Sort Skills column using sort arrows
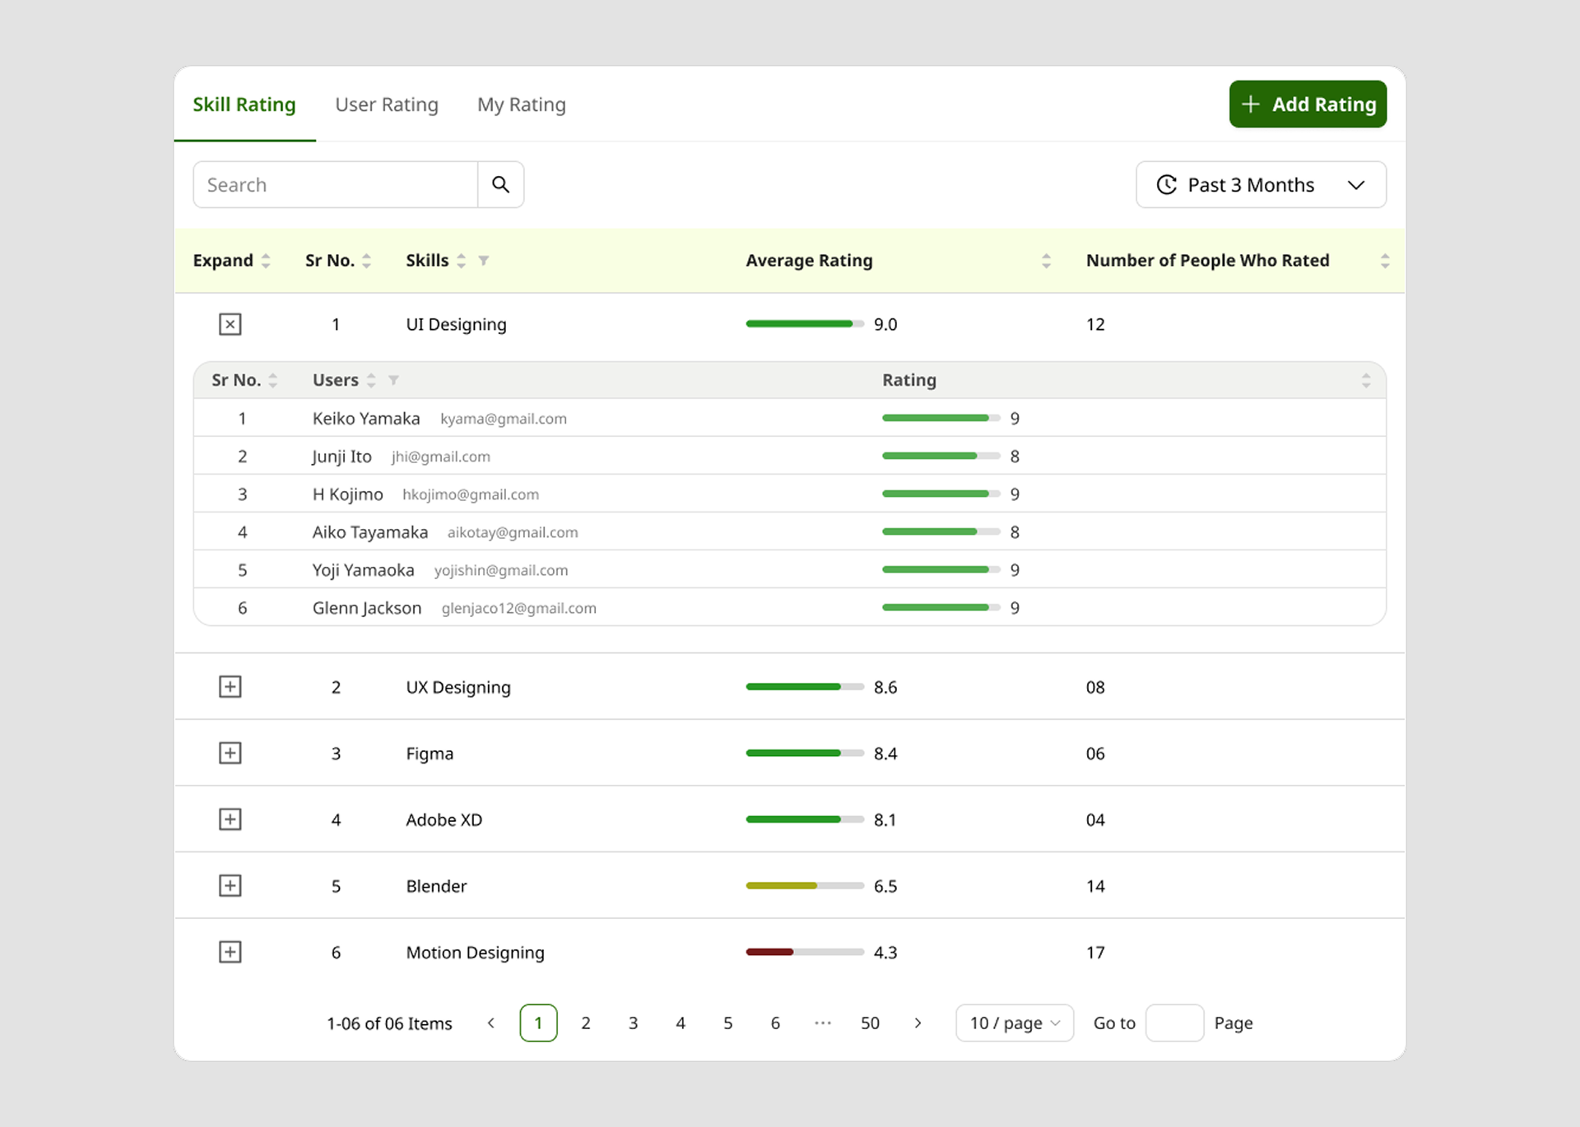The image size is (1580, 1127). pos(462,261)
